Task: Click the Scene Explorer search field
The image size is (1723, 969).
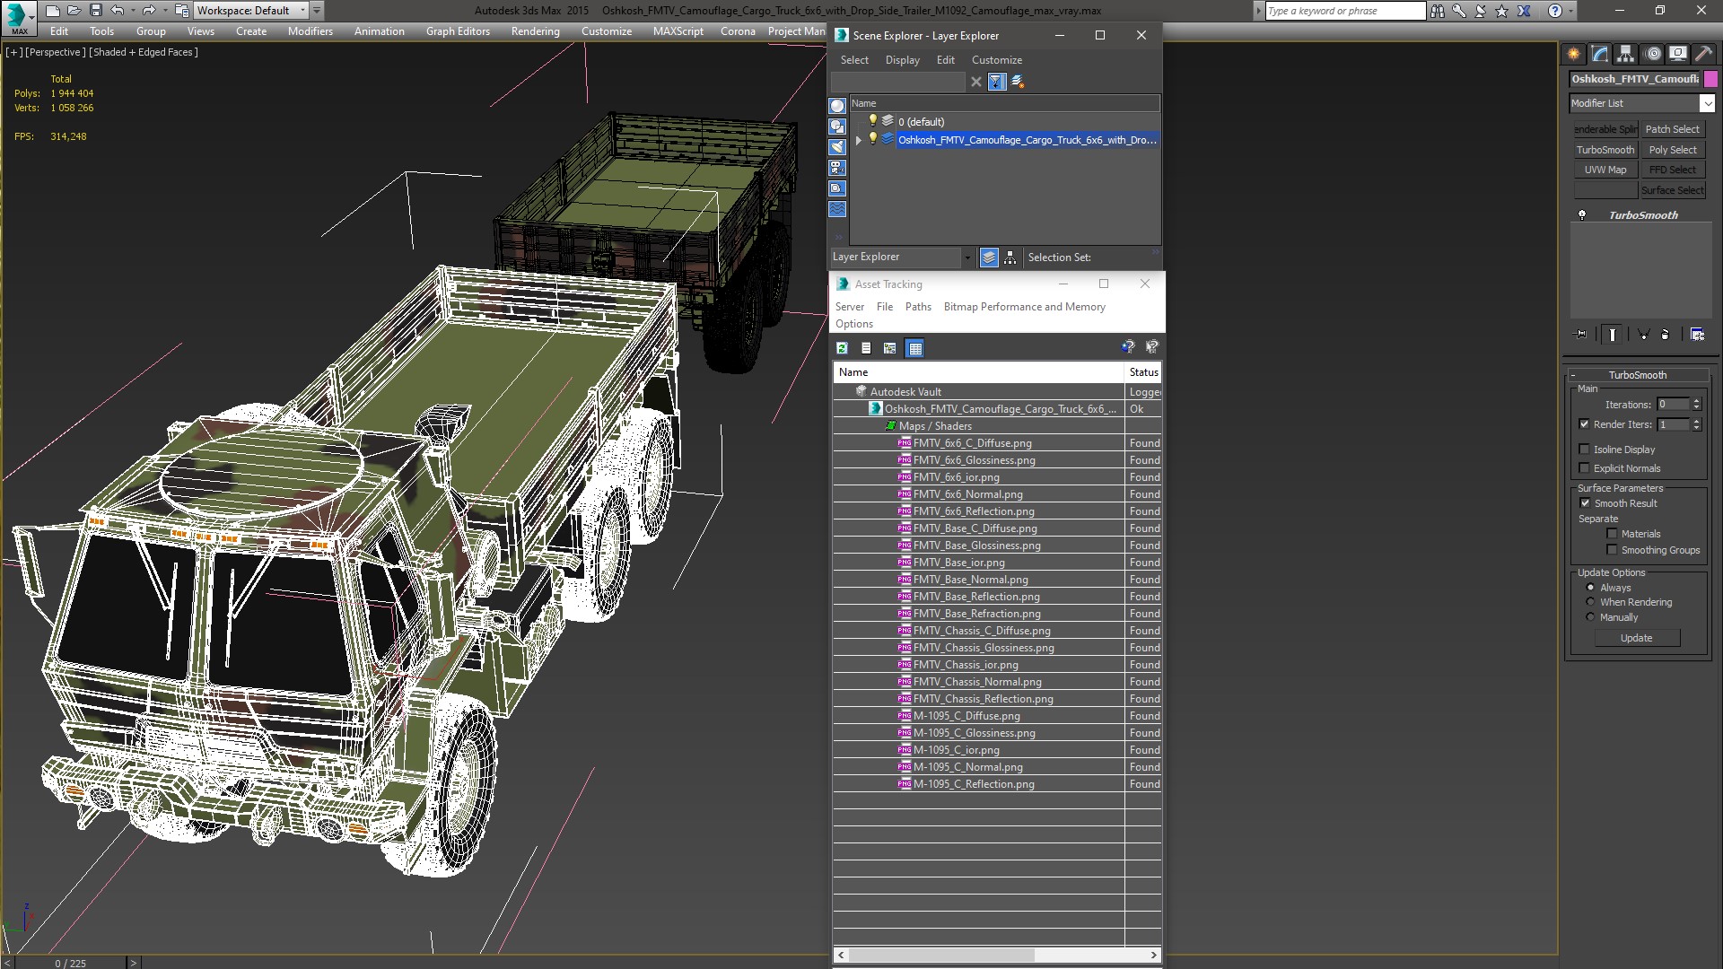Action: [x=897, y=82]
